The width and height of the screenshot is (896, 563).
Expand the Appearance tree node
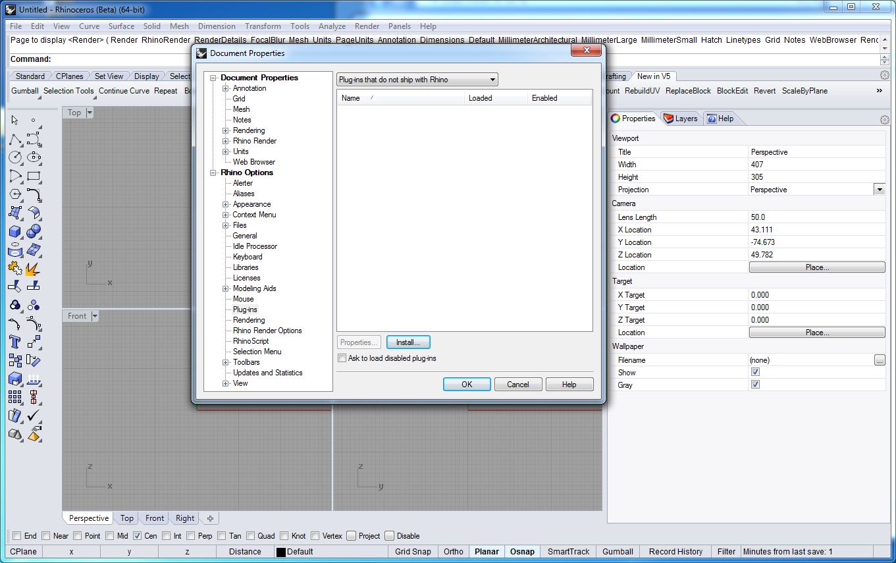tap(226, 204)
